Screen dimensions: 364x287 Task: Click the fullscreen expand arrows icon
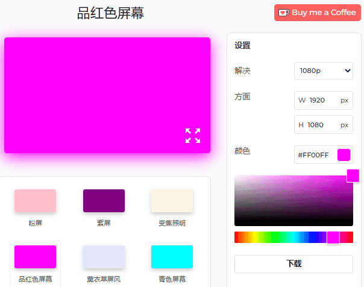click(x=192, y=136)
